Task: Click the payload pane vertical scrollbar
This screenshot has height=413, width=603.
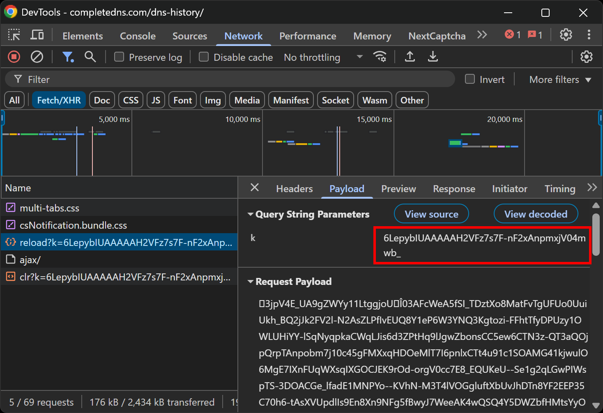Action: [596, 234]
